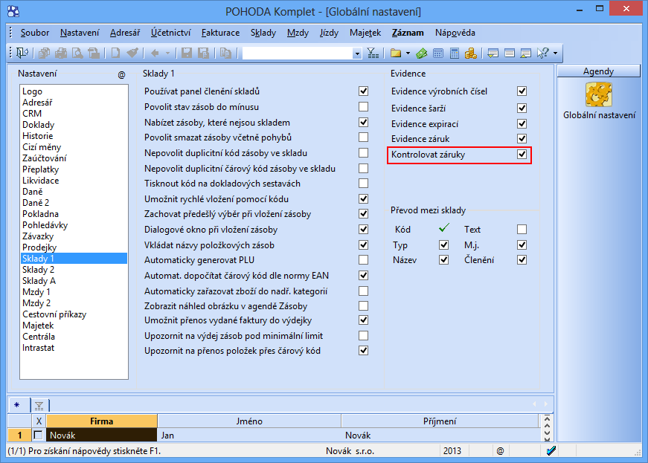Toggle Upozornit na výdej zásob pod minimální limit
648x463 pixels.
(x=363, y=336)
